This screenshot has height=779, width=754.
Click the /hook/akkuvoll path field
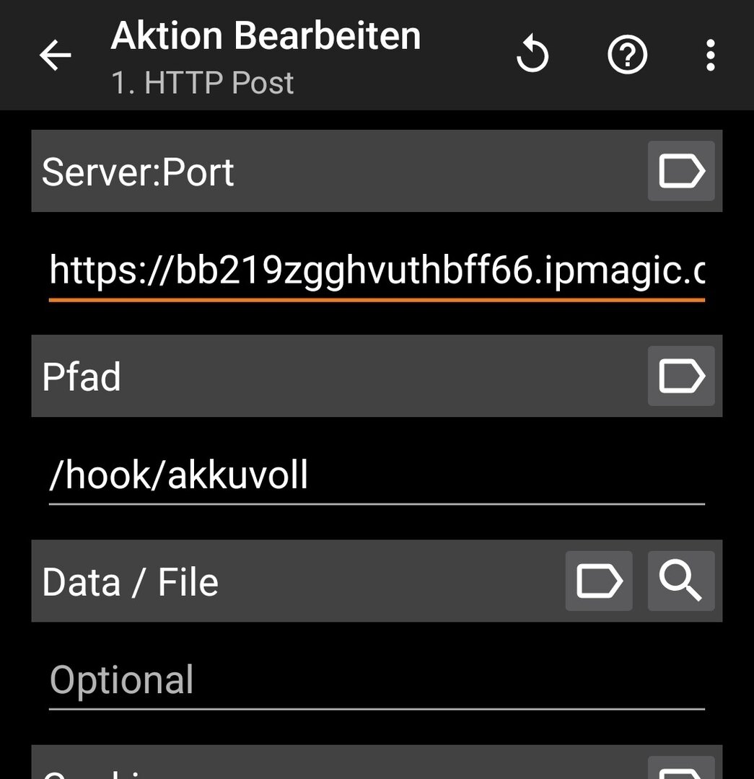375,475
